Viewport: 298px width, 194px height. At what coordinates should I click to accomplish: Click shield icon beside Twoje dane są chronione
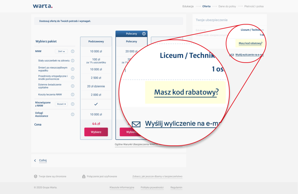click(36, 176)
